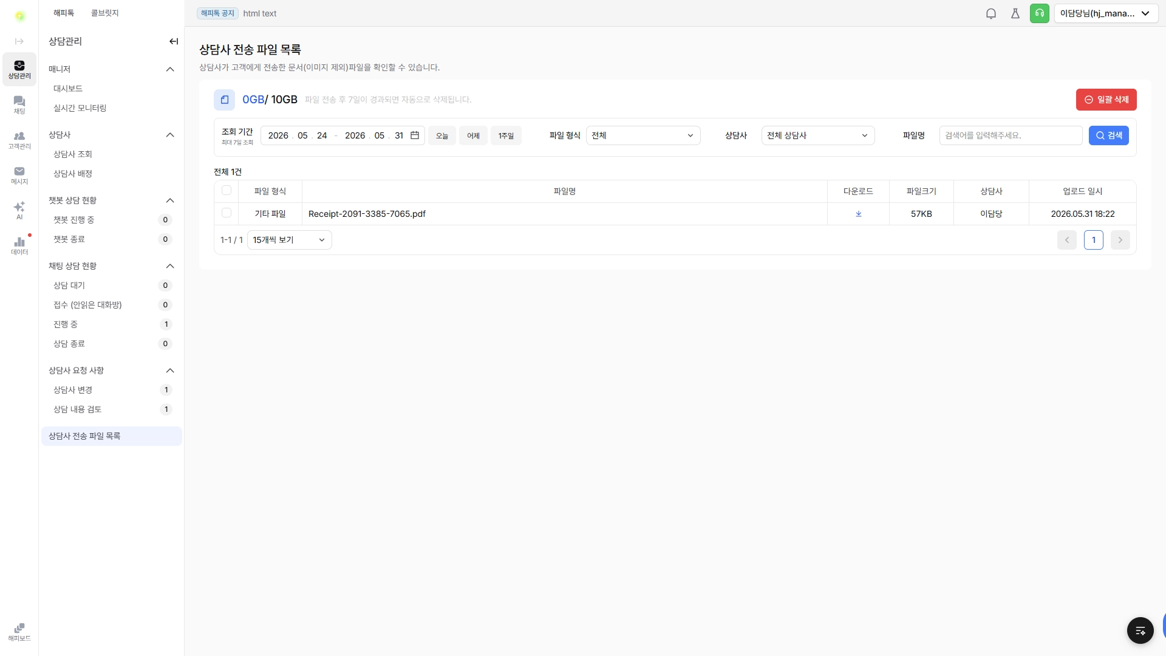The image size is (1166, 656).
Task: Check the Receipt-2091-3385-7065.pdf row checkbox
Action: point(227,213)
